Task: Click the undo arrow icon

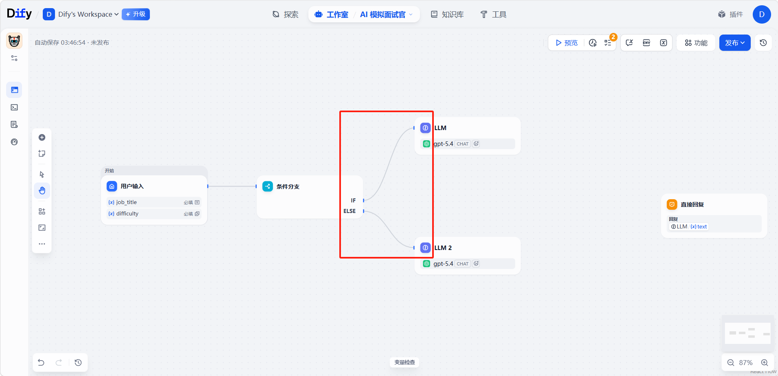Action: [41, 363]
